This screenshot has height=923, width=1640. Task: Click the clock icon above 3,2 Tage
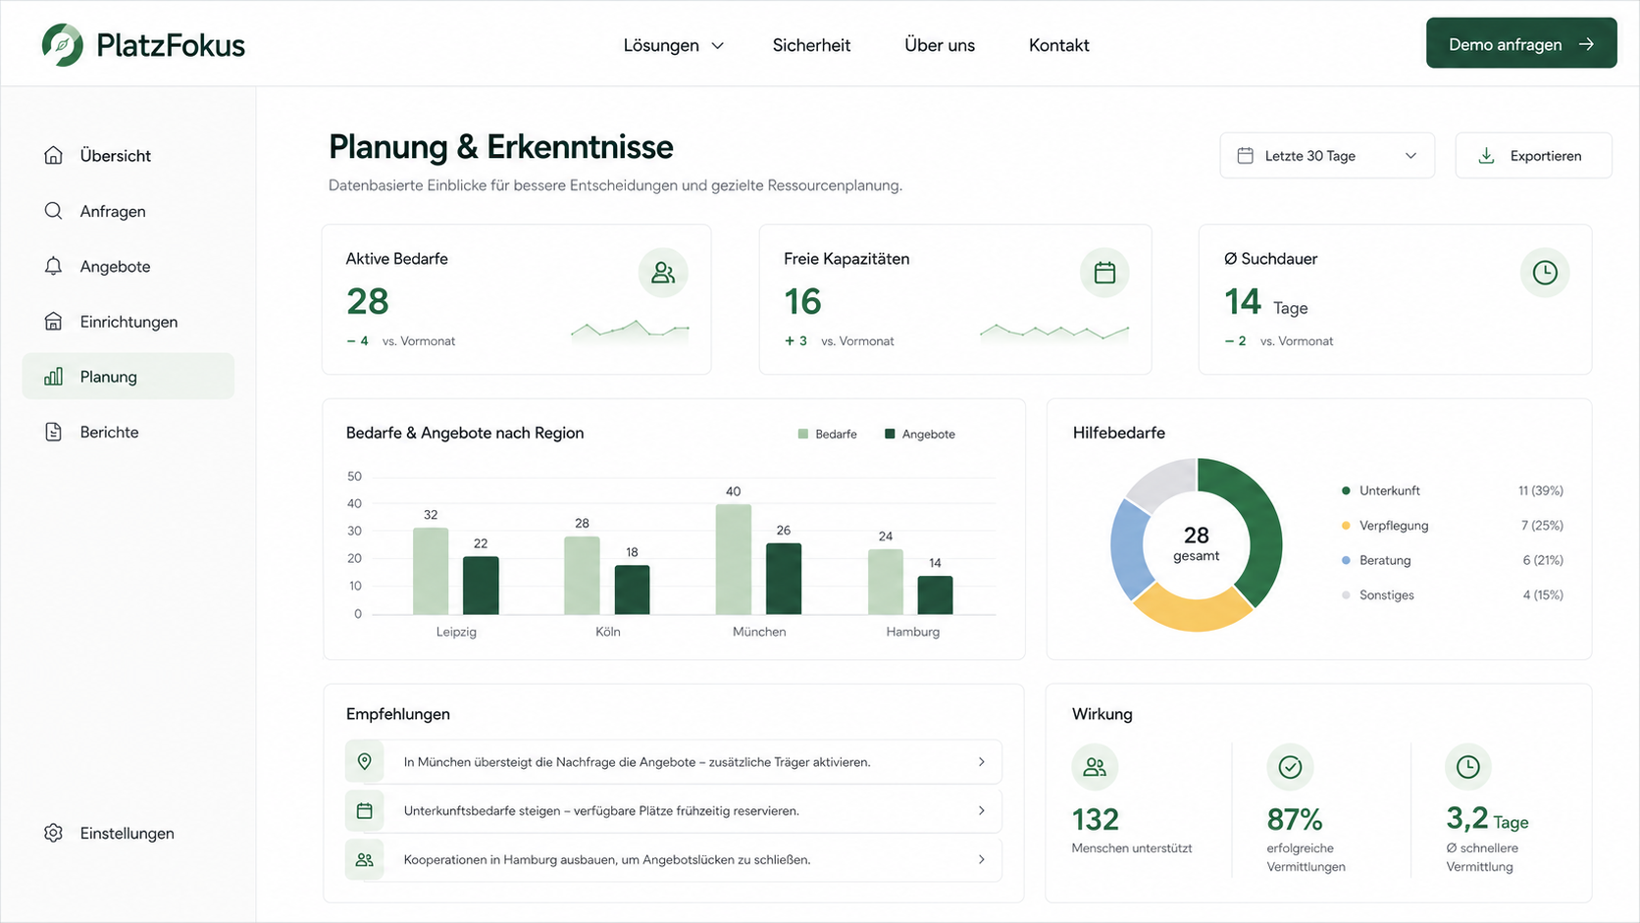pyautogui.click(x=1468, y=767)
